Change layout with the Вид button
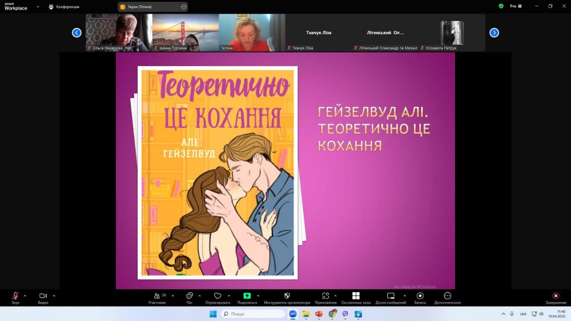 point(516,6)
